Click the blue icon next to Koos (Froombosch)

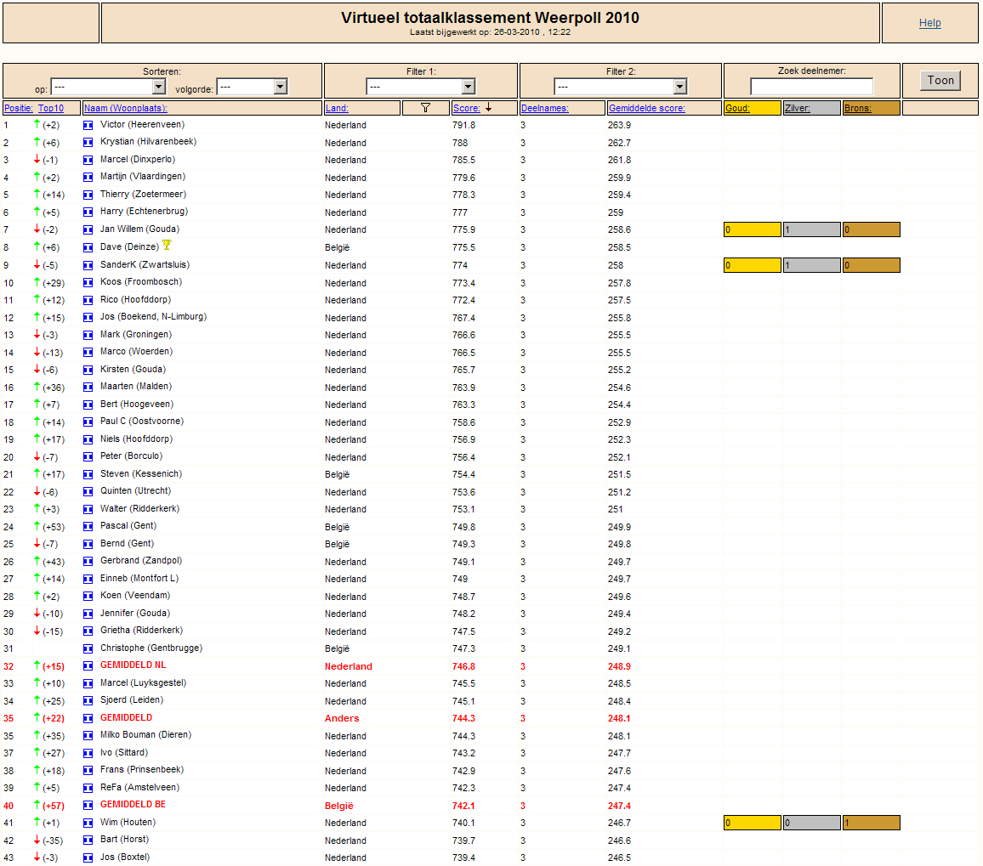tap(88, 283)
